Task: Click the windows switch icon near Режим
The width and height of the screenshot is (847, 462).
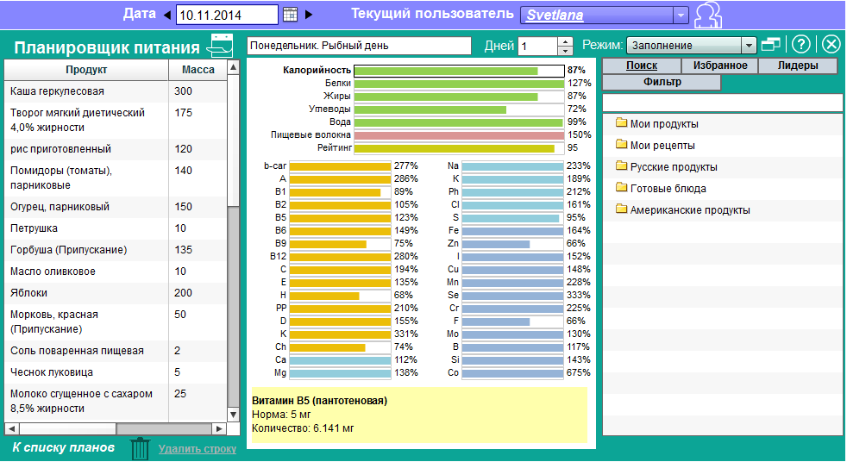Action: tap(771, 45)
